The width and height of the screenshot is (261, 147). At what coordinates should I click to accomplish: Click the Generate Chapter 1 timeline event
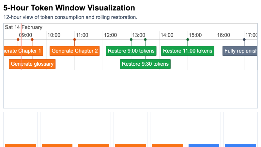[23, 51]
